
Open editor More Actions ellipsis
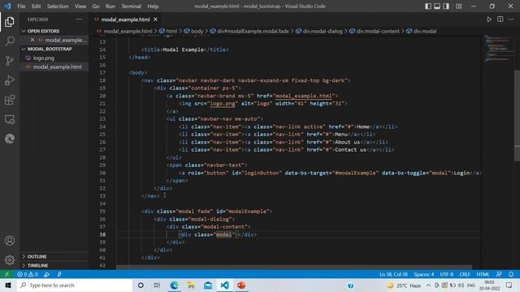click(511, 19)
